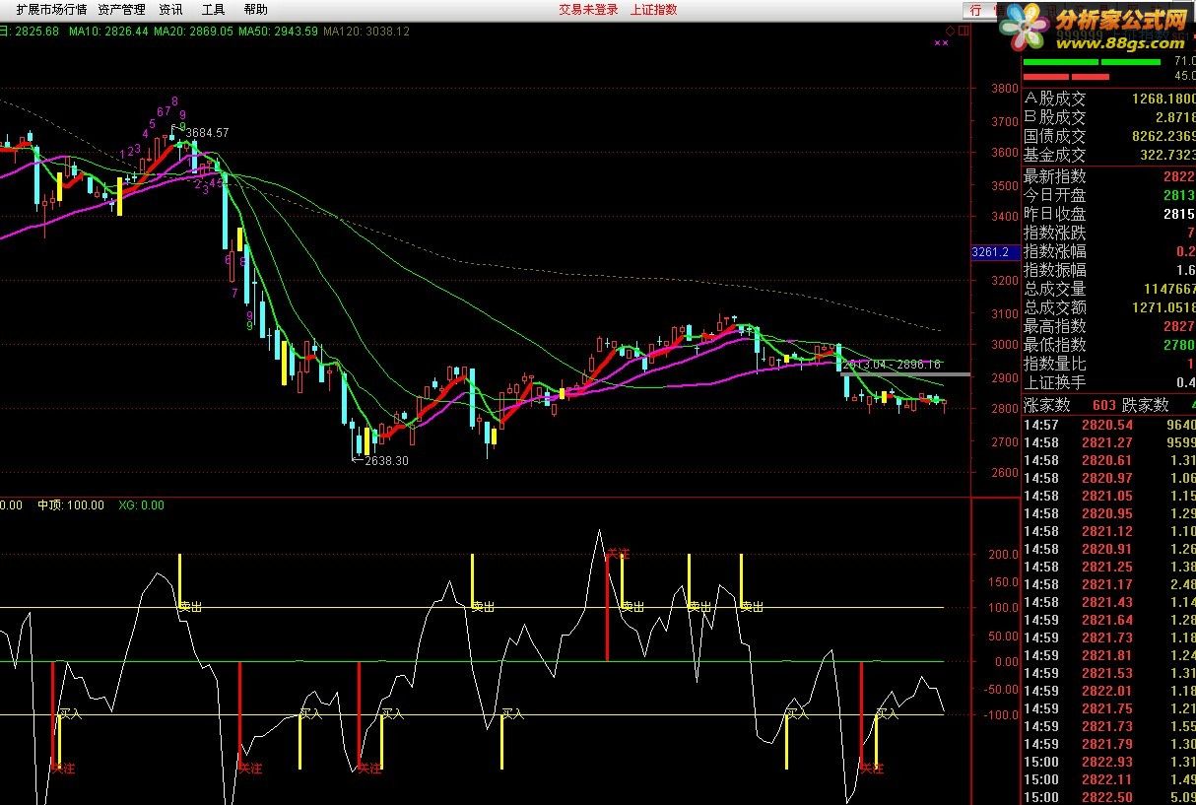Click the 跌家数 label
Viewport: 1196px width, 805px height.
point(1147,405)
